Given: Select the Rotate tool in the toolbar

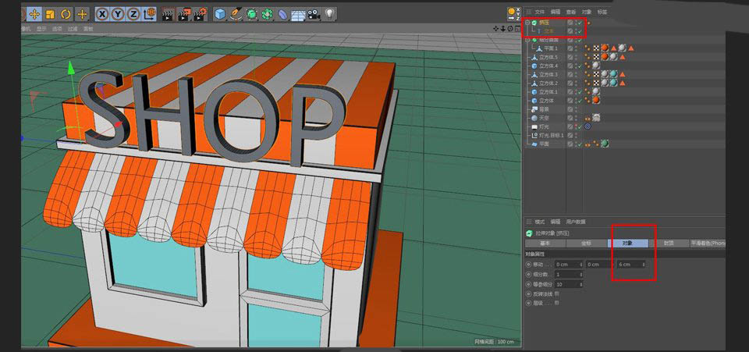Looking at the screenshot, I should (66, 14).
